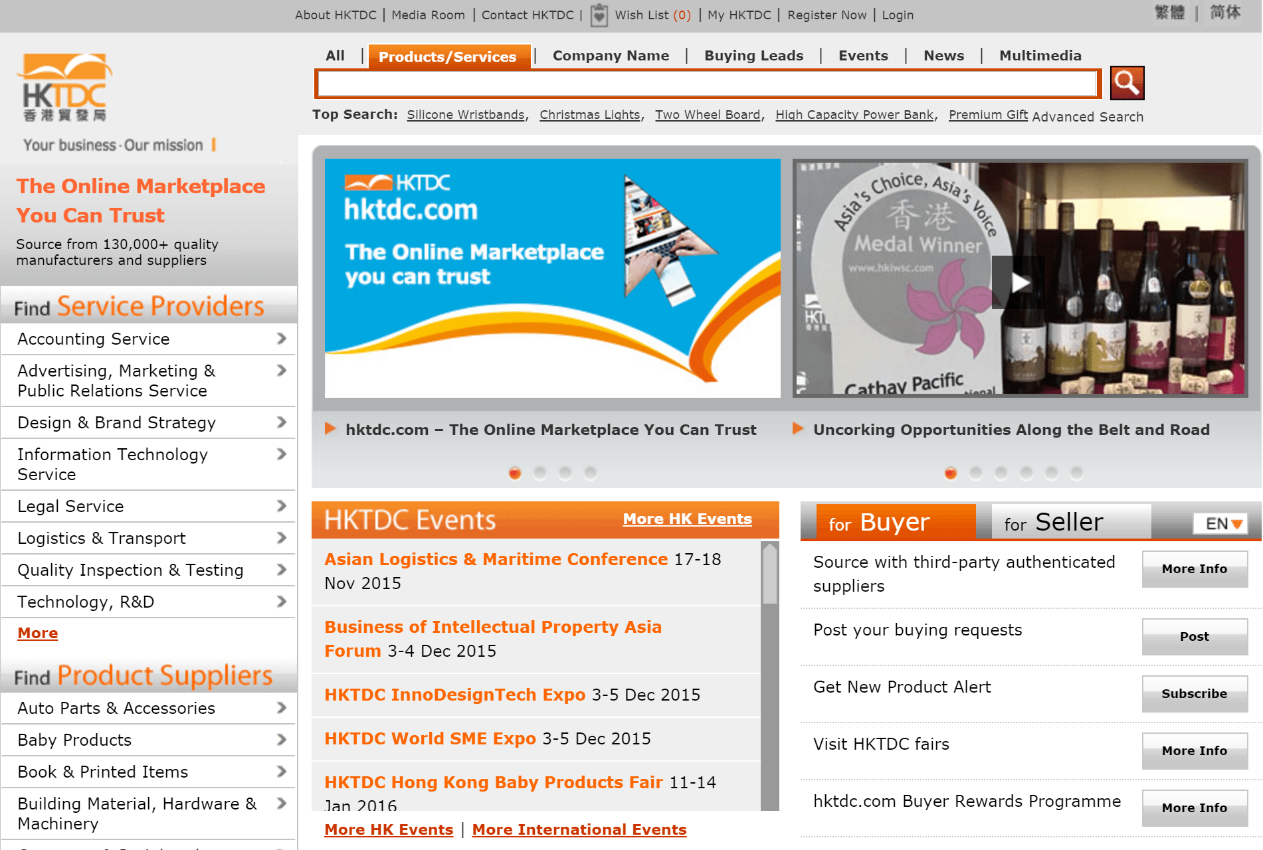Select second dot of left banner carousel
This screenshot has height=850, width=1263.
(x=540, y=473)
